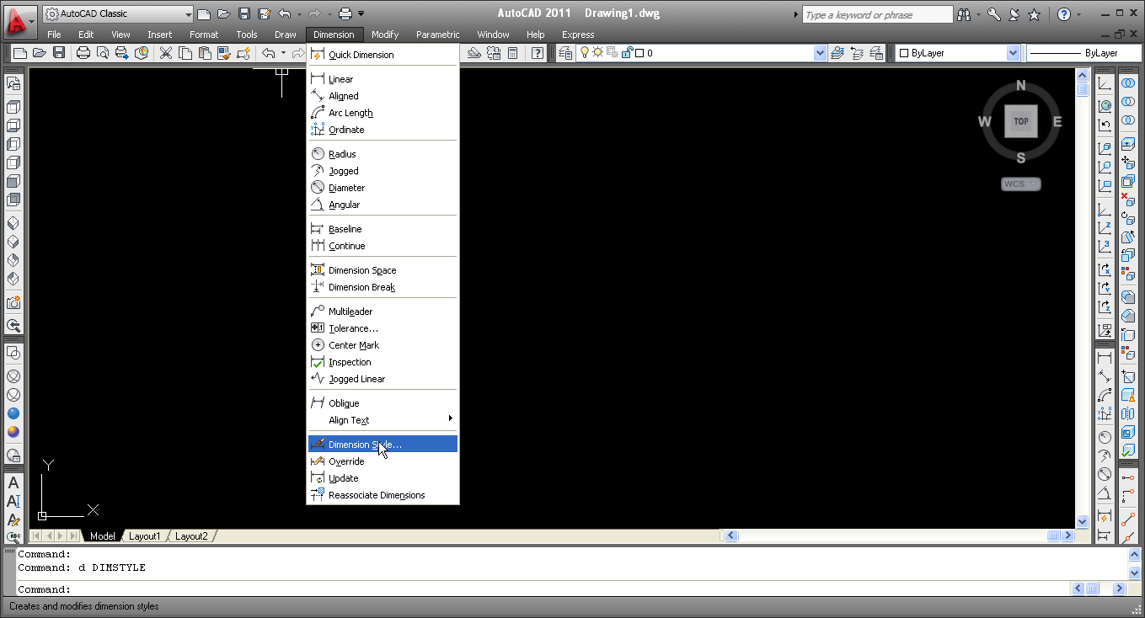The height and width of the screenshot is (618, 1145).
Task: Click the vertical scrollbar down arrow
Action: pyautogui.click(x=1083, y=521)
